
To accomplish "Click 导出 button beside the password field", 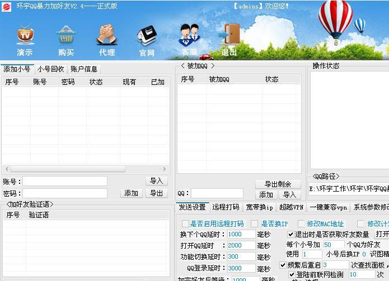I will pos(156,193).
